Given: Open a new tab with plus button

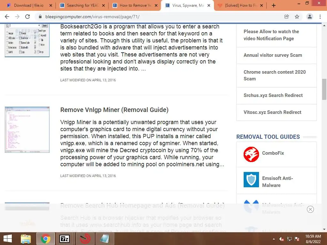Looking at the screenshot, I should point(274,6).
